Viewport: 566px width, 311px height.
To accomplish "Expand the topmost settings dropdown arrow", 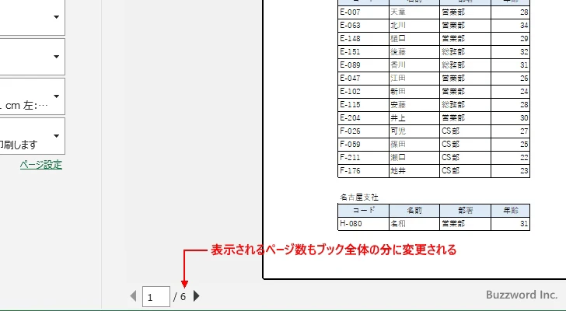I will point(56,17).
